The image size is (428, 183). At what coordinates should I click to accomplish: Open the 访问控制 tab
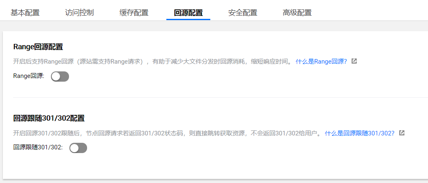79,13
